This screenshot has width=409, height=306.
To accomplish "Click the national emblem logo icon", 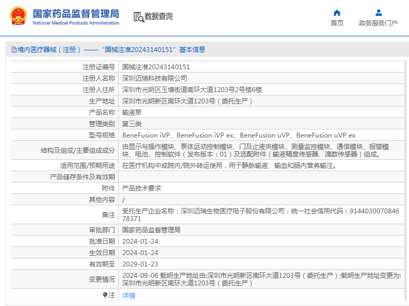I will 18,16.
